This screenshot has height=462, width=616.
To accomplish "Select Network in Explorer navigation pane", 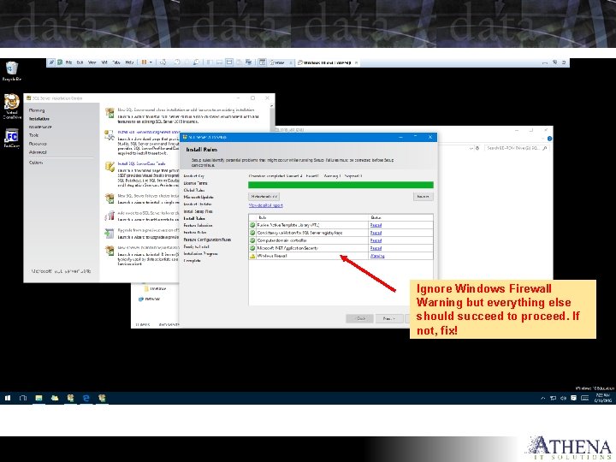I will (x=149, y=299).
